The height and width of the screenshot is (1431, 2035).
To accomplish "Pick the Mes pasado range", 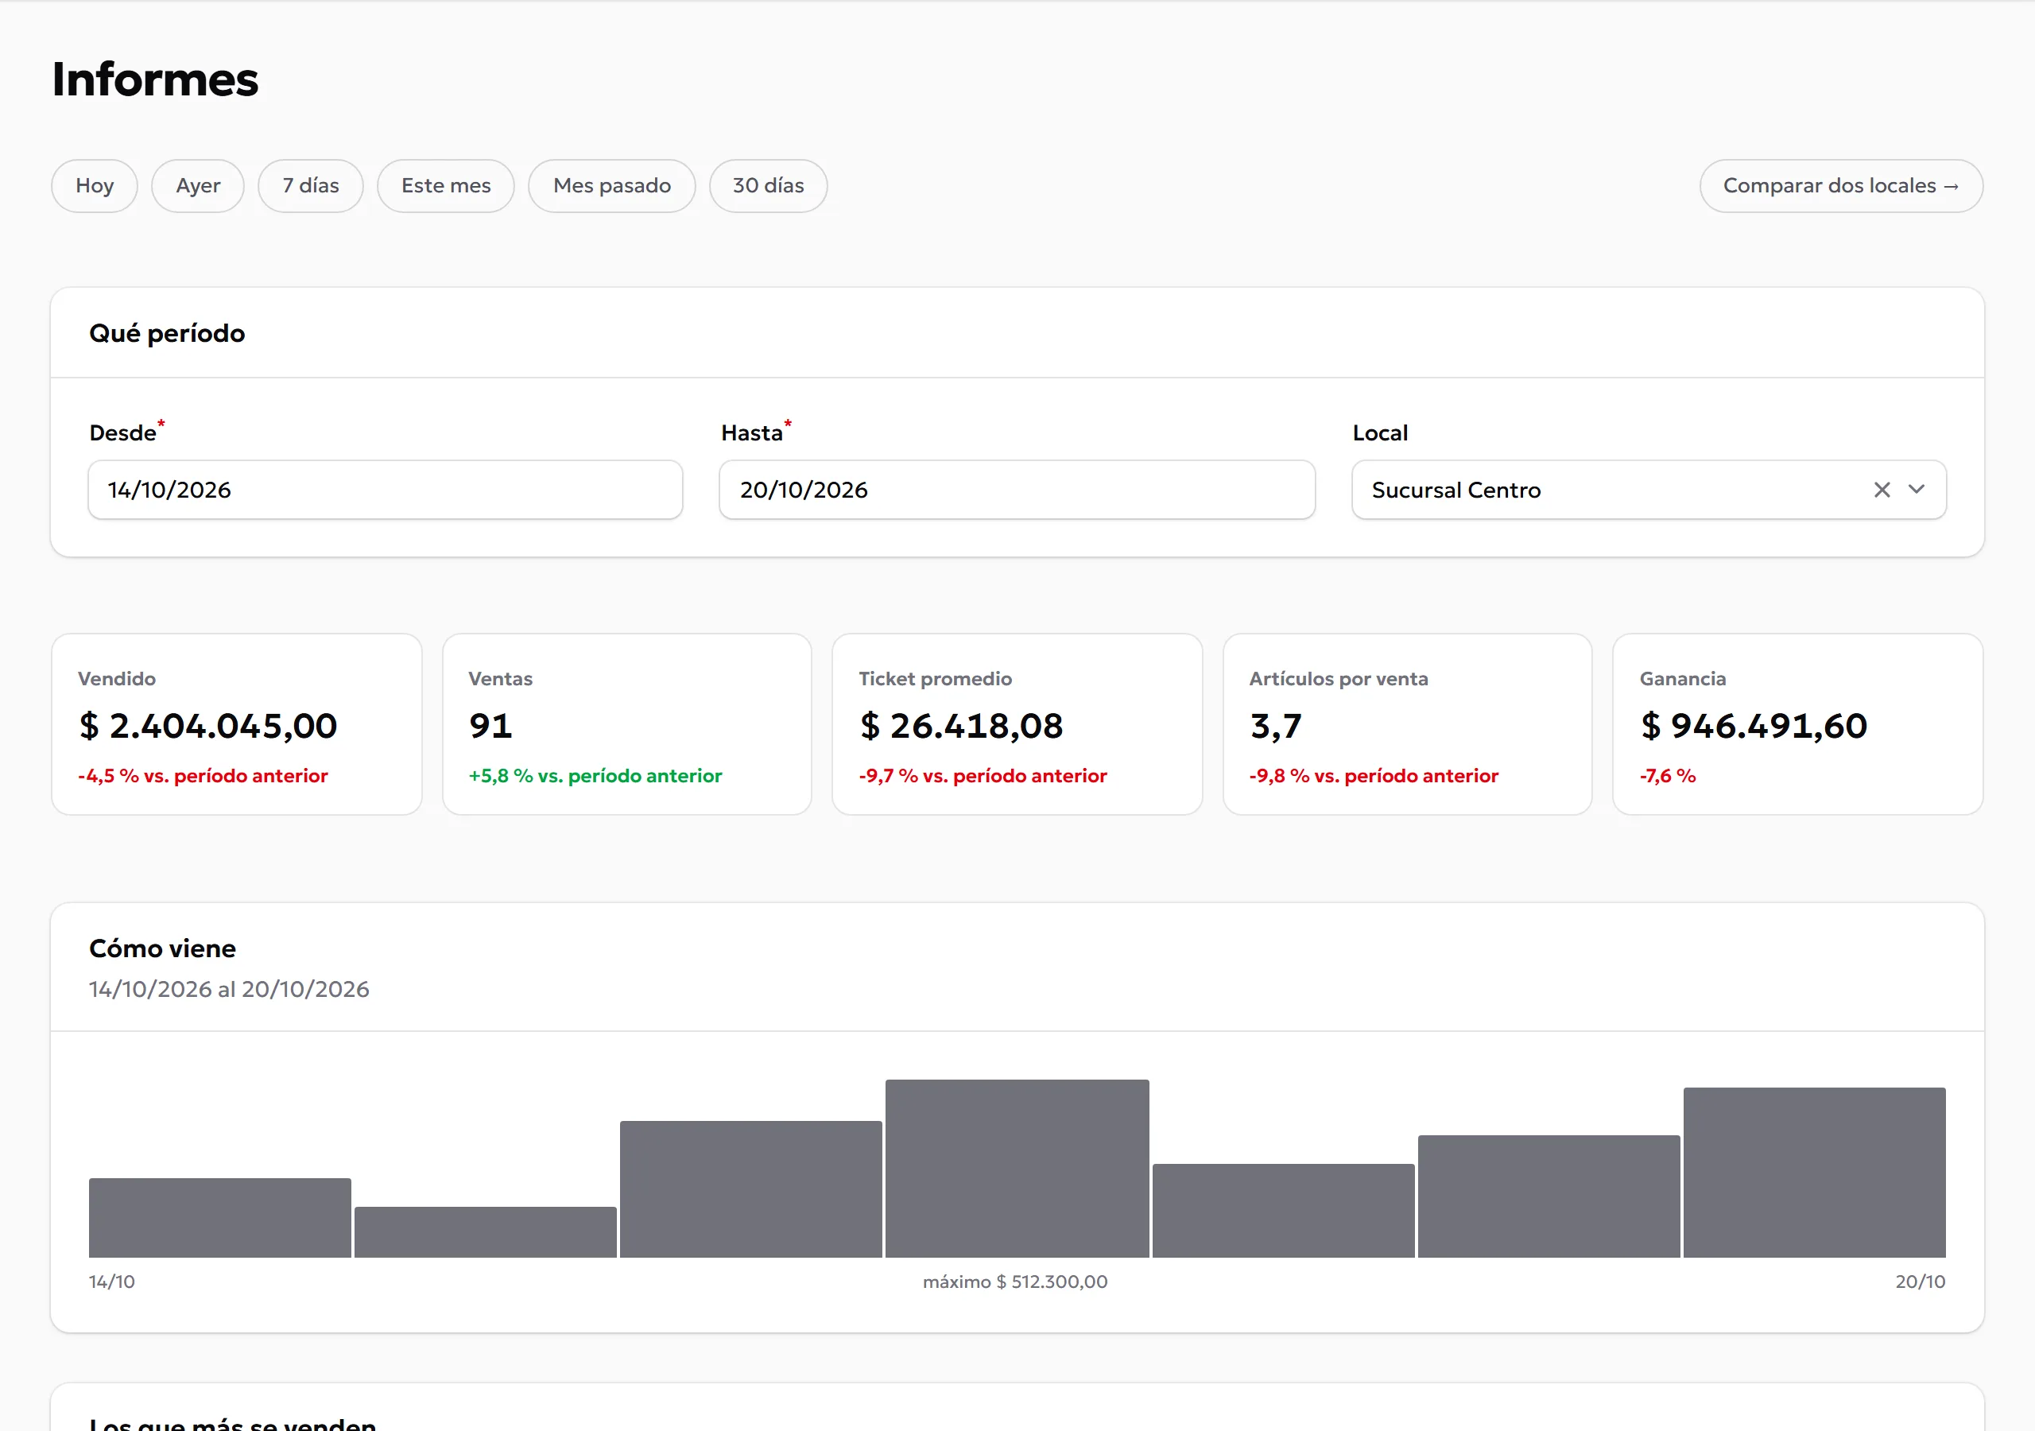I will pos(611,186).
